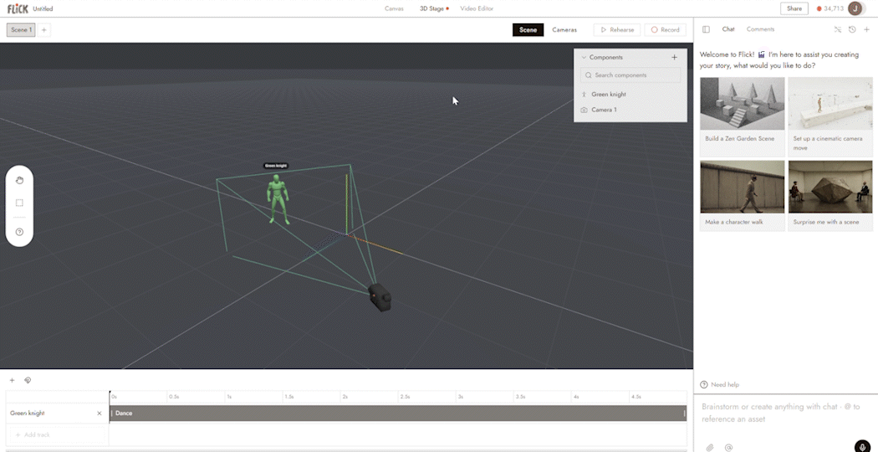Click the Untitled project name
Viewport: 878px width, 452px height.
tap(43, 8)
